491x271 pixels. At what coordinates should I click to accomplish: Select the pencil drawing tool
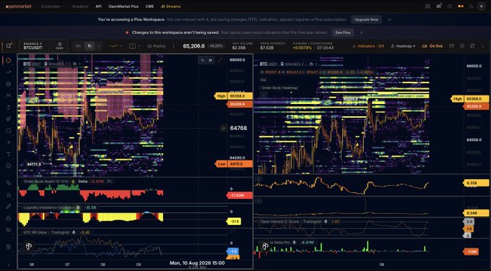tap(9, 207)
